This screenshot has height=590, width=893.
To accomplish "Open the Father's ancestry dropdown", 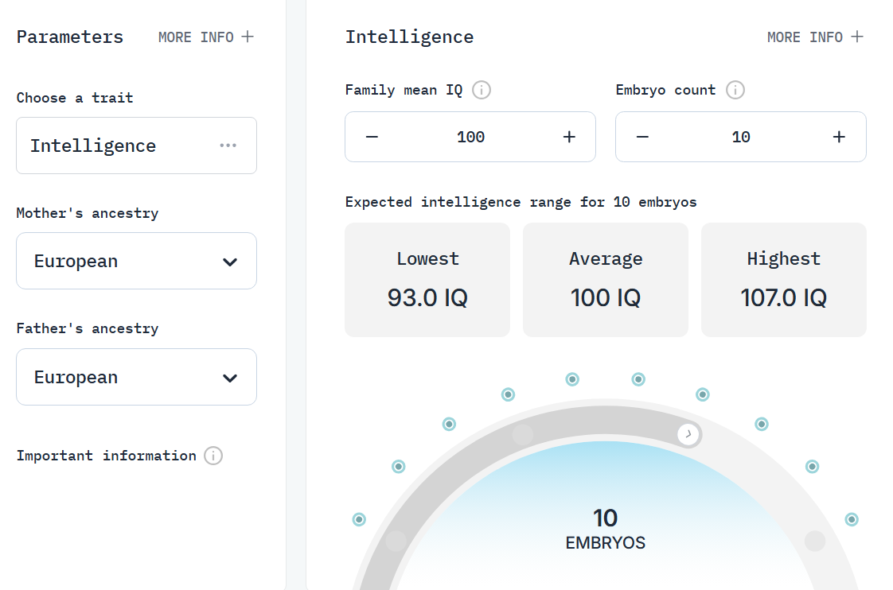I will tap(137, 377).
